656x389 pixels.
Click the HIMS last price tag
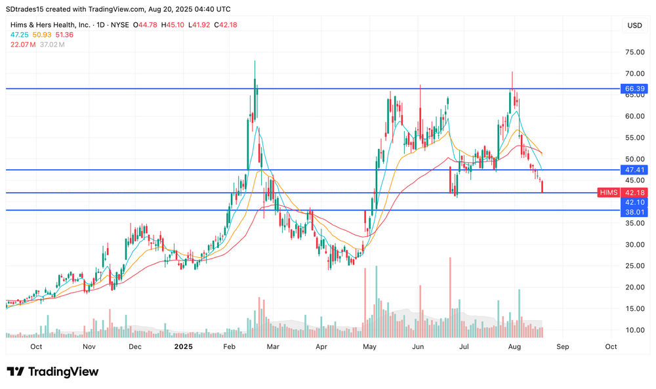click(609, 192)
